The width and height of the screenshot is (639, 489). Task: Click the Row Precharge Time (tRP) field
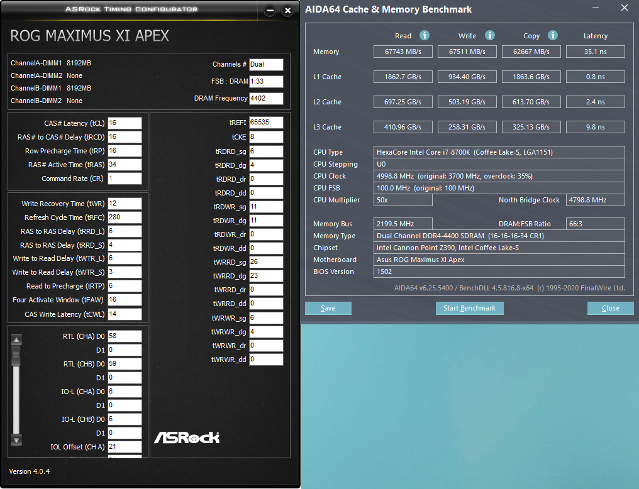125,151
